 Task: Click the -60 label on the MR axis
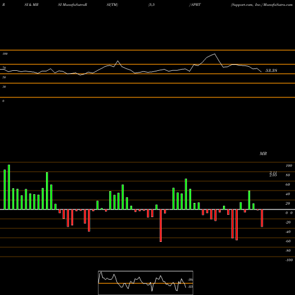(x=288, y=241)
